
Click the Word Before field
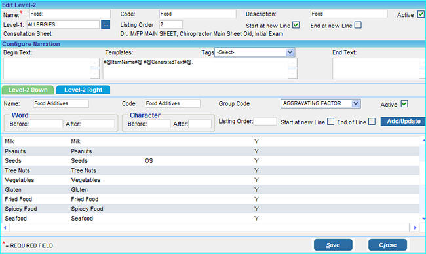pos(46,124)
